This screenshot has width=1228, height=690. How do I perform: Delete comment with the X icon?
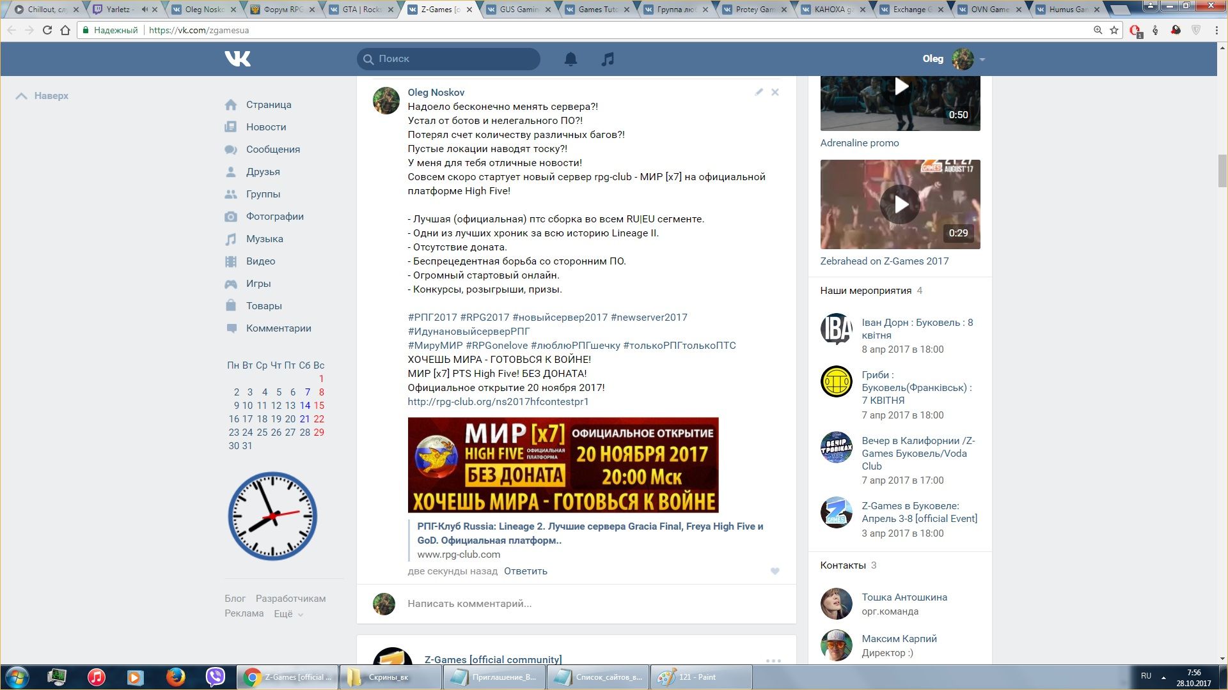[775, 92]
